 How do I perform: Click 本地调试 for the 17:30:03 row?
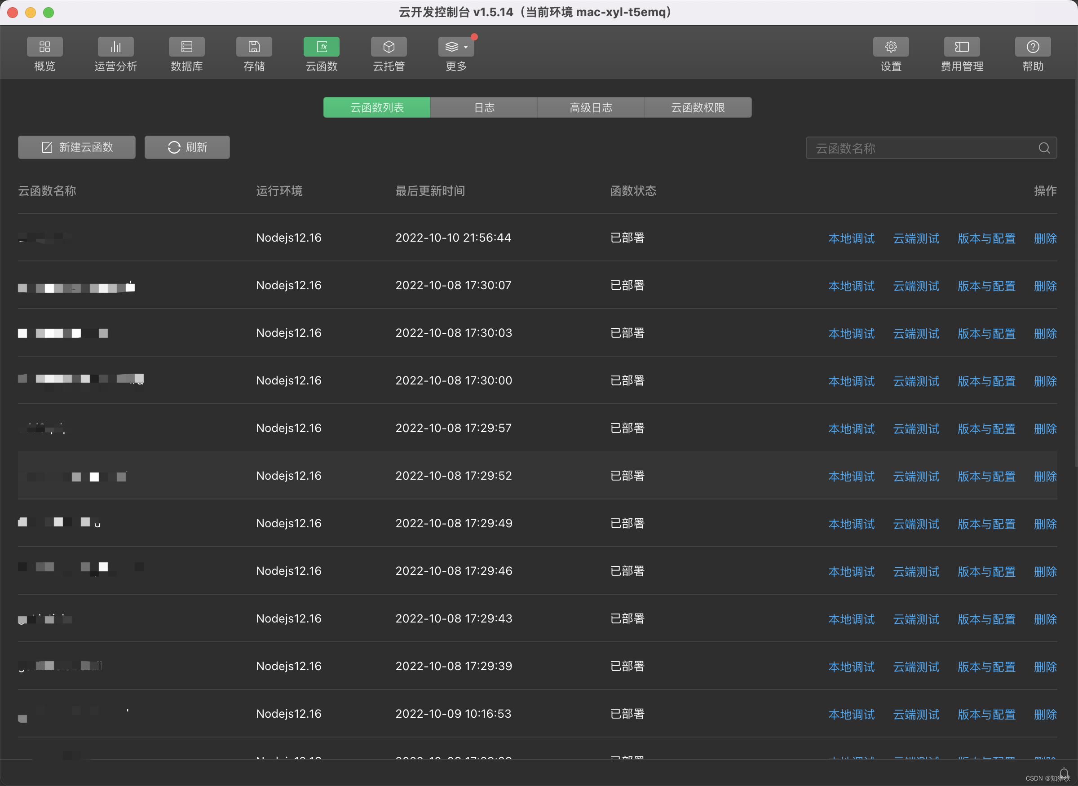[851, 334]
